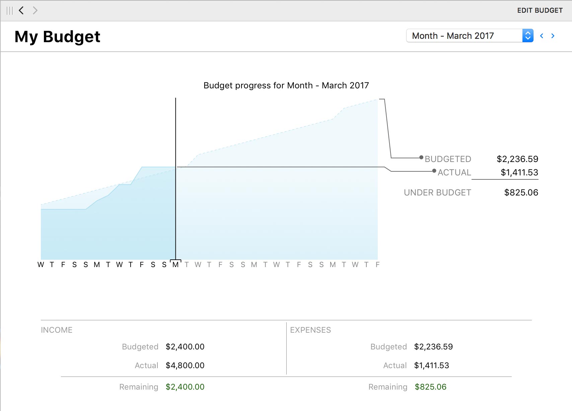Open the Month - March 2017 period dropdown
The width and height of the screenshot is (572, 411).
click(x=464, y=36)
